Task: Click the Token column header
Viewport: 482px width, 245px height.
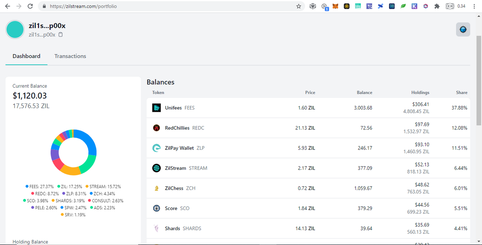Action: click(158, 93)
